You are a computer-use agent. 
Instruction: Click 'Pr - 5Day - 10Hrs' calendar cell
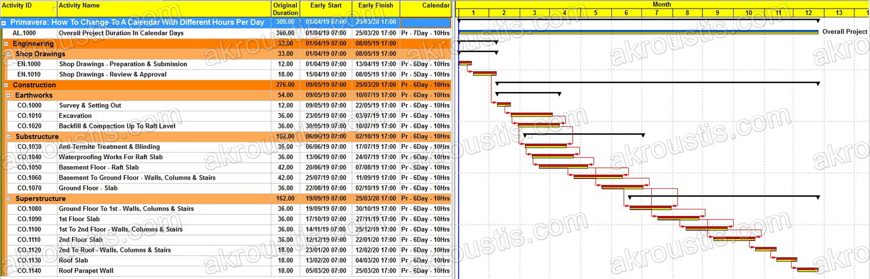pos(425,75)
